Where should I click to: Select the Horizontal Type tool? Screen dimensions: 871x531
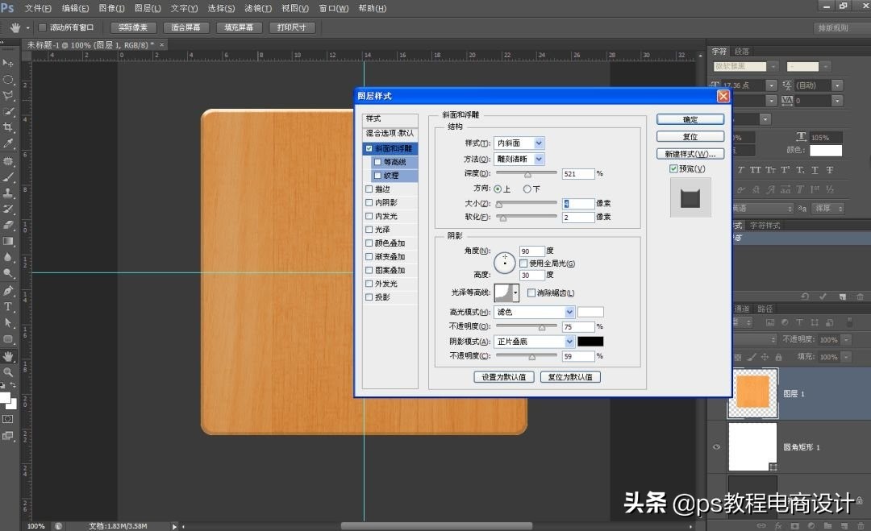[x=8, y=306]
